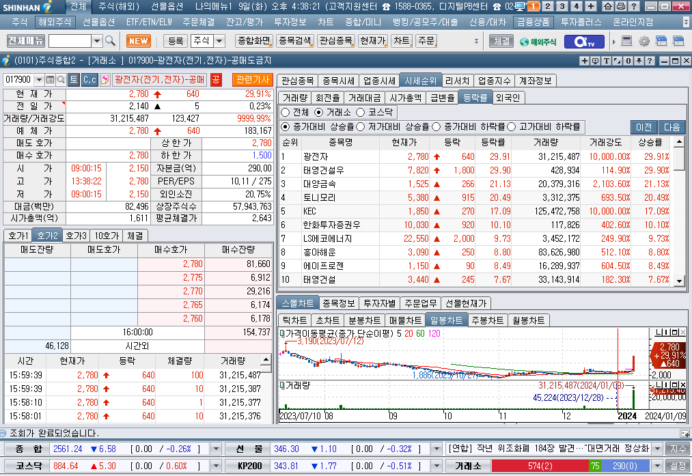Select the 거래소 market radio button

[x=318, y=112]
